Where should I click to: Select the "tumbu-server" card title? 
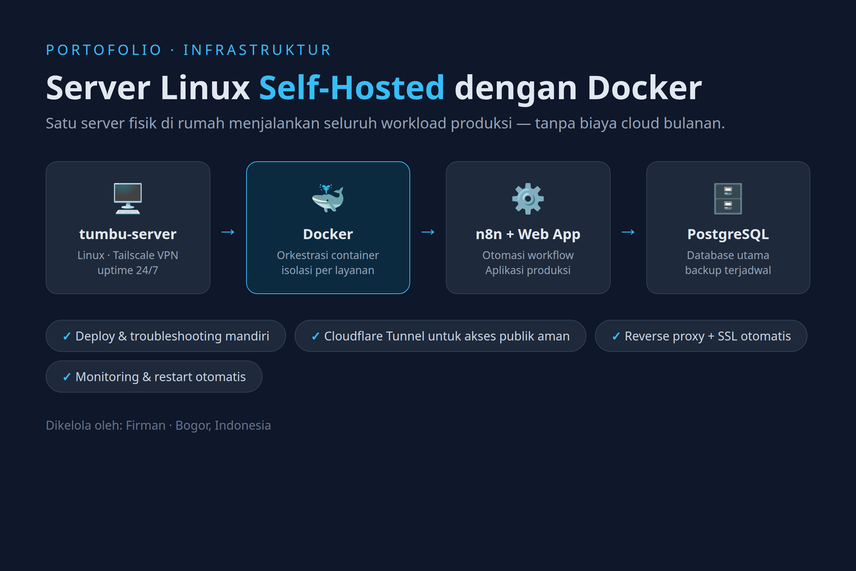128,234
